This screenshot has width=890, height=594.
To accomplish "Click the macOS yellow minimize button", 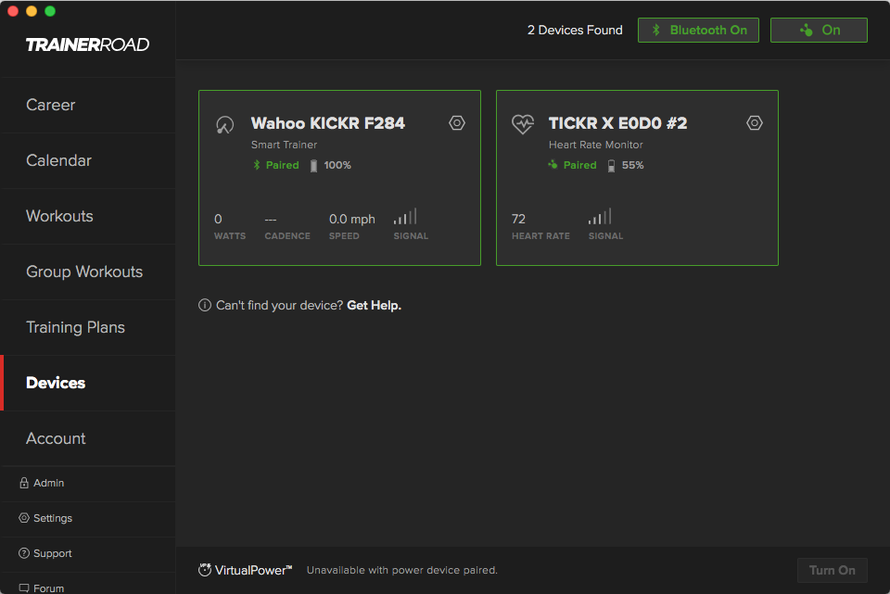I will [32, 11].
